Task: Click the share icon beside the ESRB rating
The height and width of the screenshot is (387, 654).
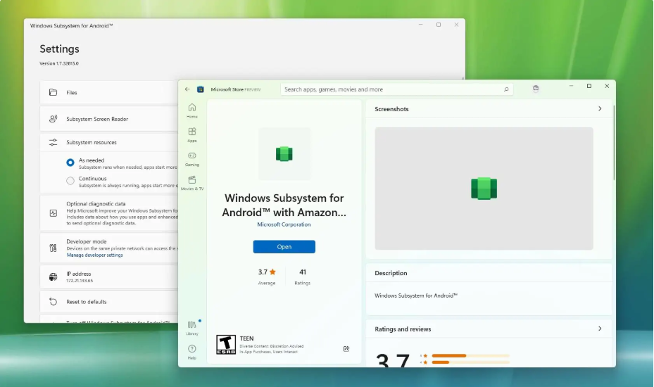Action: point(346,348)
